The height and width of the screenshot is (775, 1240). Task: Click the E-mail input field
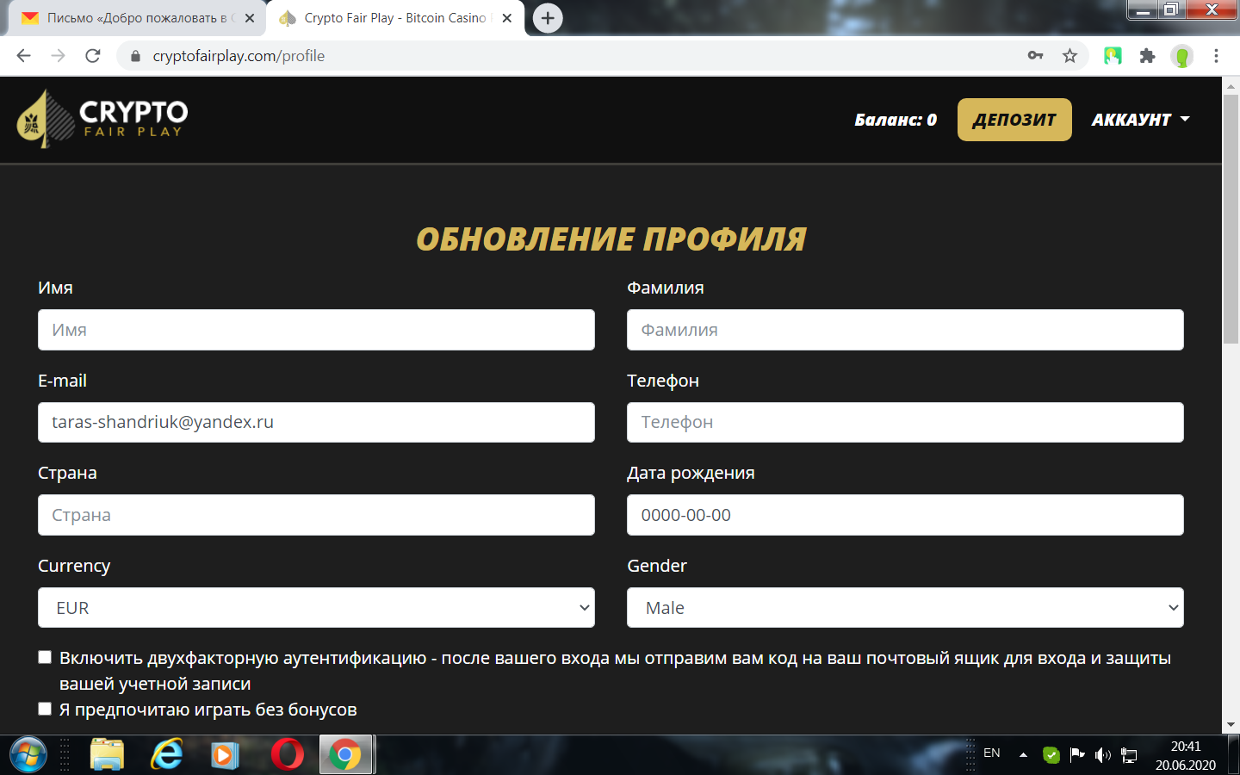[x=316, y=422]
